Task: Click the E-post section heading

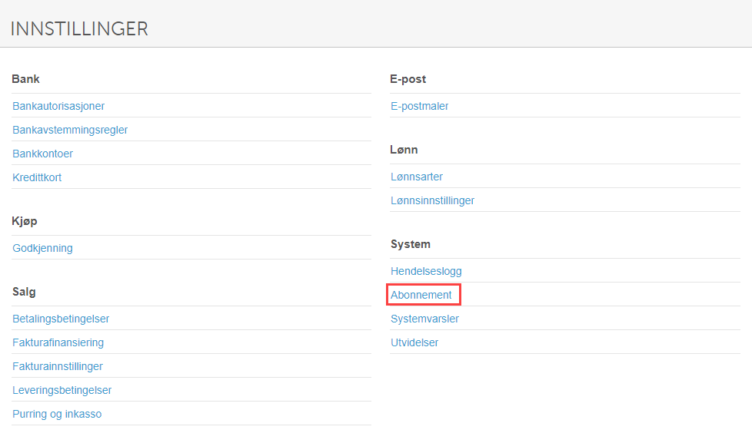Action: pos(408,79)
